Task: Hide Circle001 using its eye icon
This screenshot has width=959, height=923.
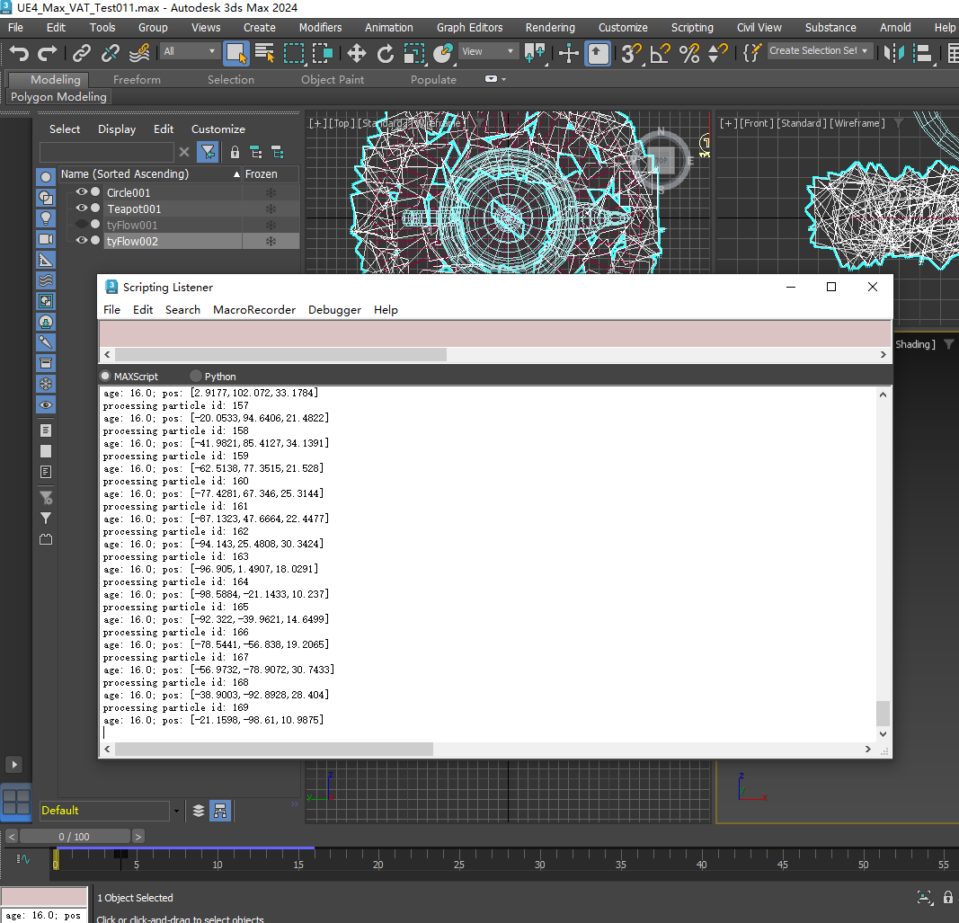Action: 82,191
